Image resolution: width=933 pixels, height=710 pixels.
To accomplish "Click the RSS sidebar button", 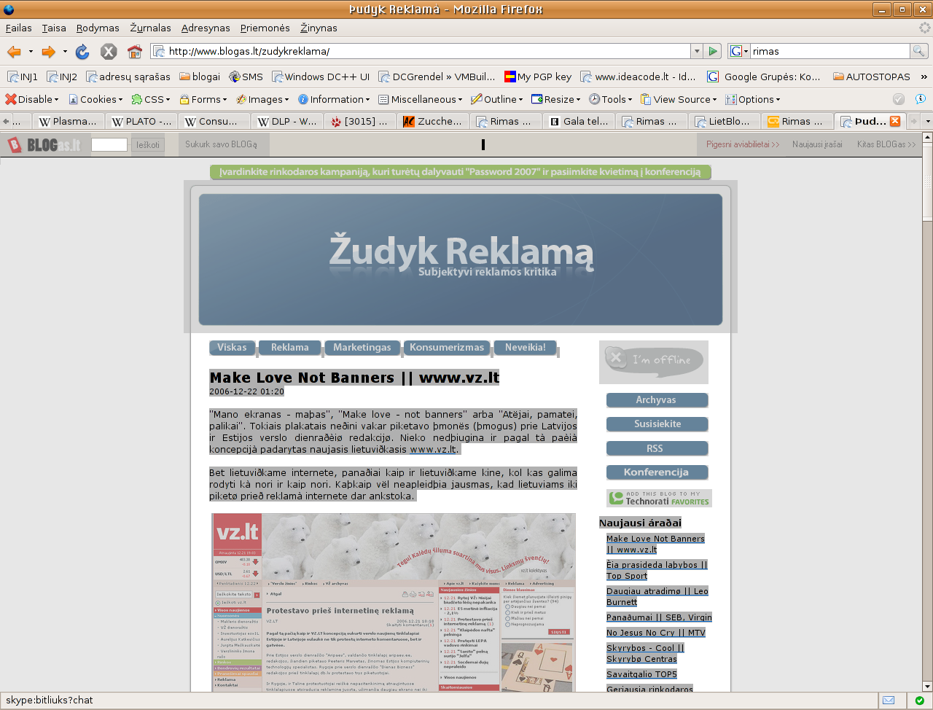I will pos(656,448).
